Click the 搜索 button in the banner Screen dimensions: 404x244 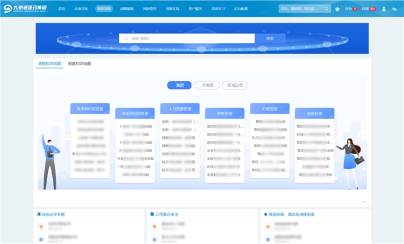pos(270,38)
